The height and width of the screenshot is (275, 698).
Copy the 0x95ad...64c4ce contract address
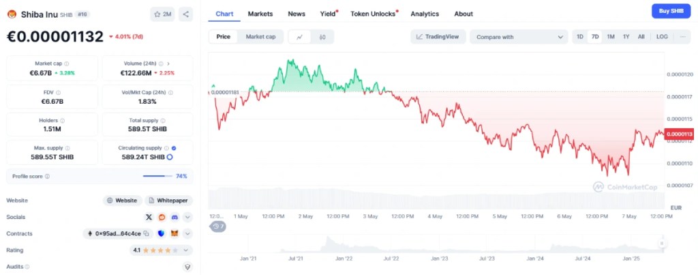pos(146,233)
